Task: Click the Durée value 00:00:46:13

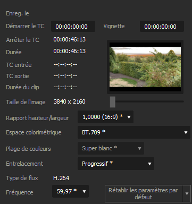Action: click(x=70, y=51)
